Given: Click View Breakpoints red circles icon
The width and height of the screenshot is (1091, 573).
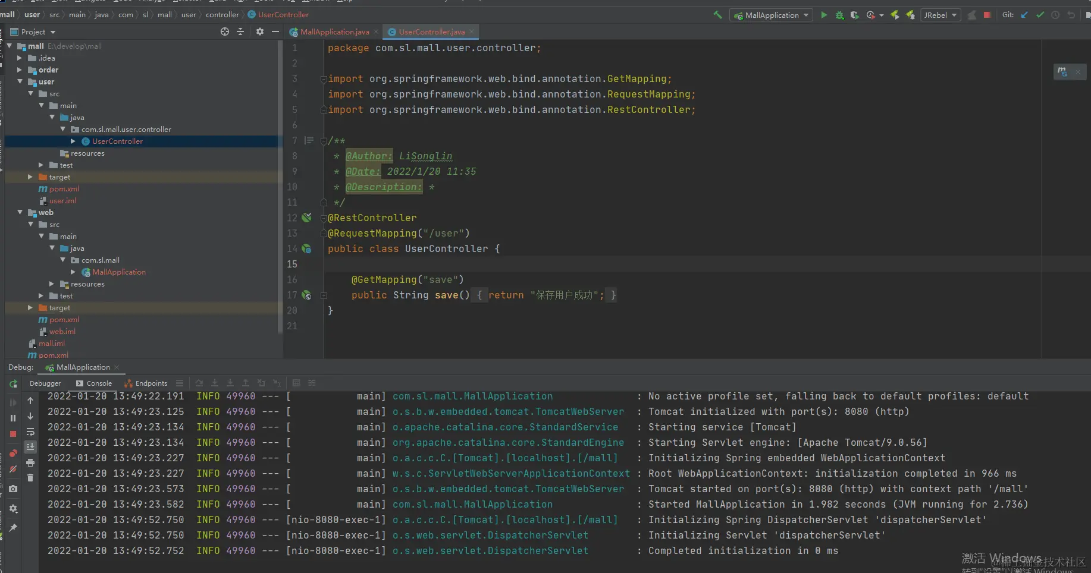Looking at the screenshot, I should pyautogui.click(x=13, y=454).
